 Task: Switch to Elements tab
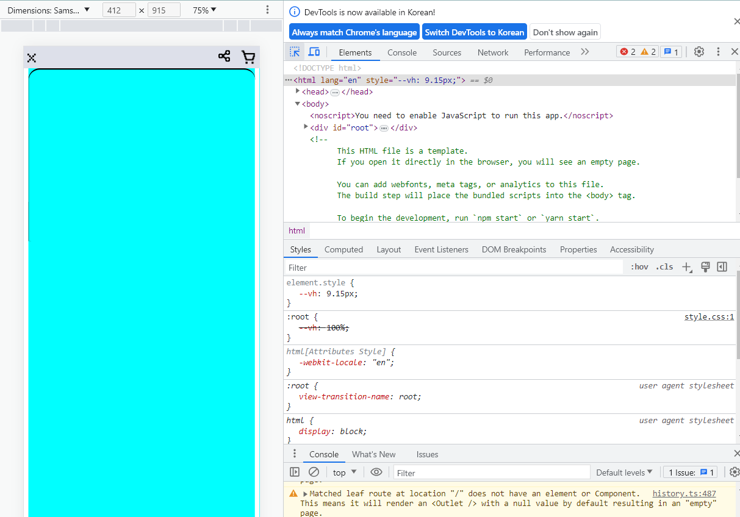(x=355, y=52)
